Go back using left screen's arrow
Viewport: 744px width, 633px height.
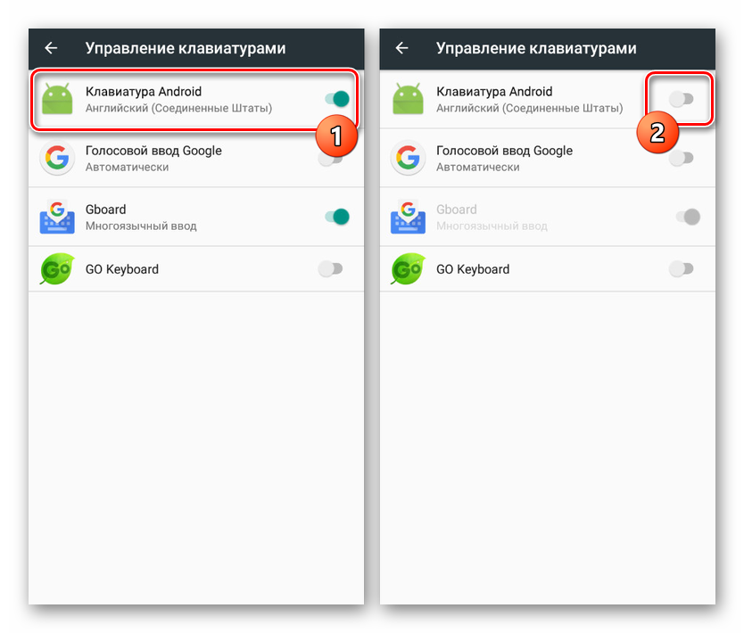point(51,48)
